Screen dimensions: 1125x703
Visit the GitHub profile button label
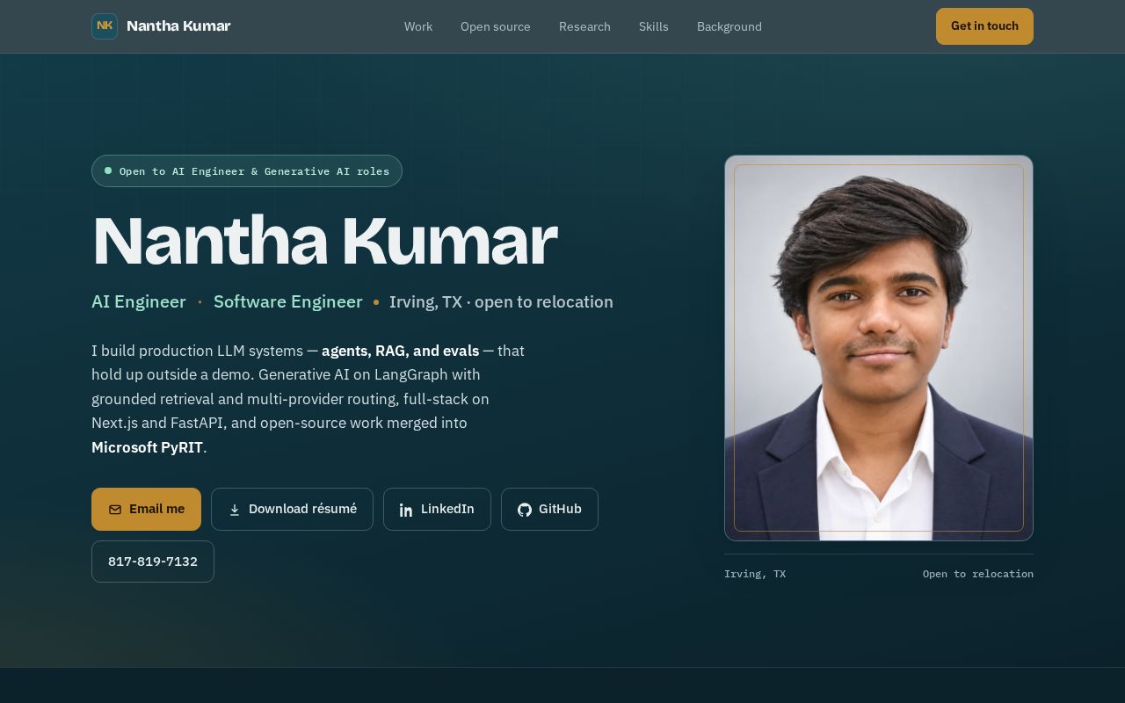[560, 509]
